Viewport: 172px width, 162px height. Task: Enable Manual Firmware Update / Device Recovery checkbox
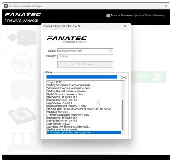click(x=108, y=16)
